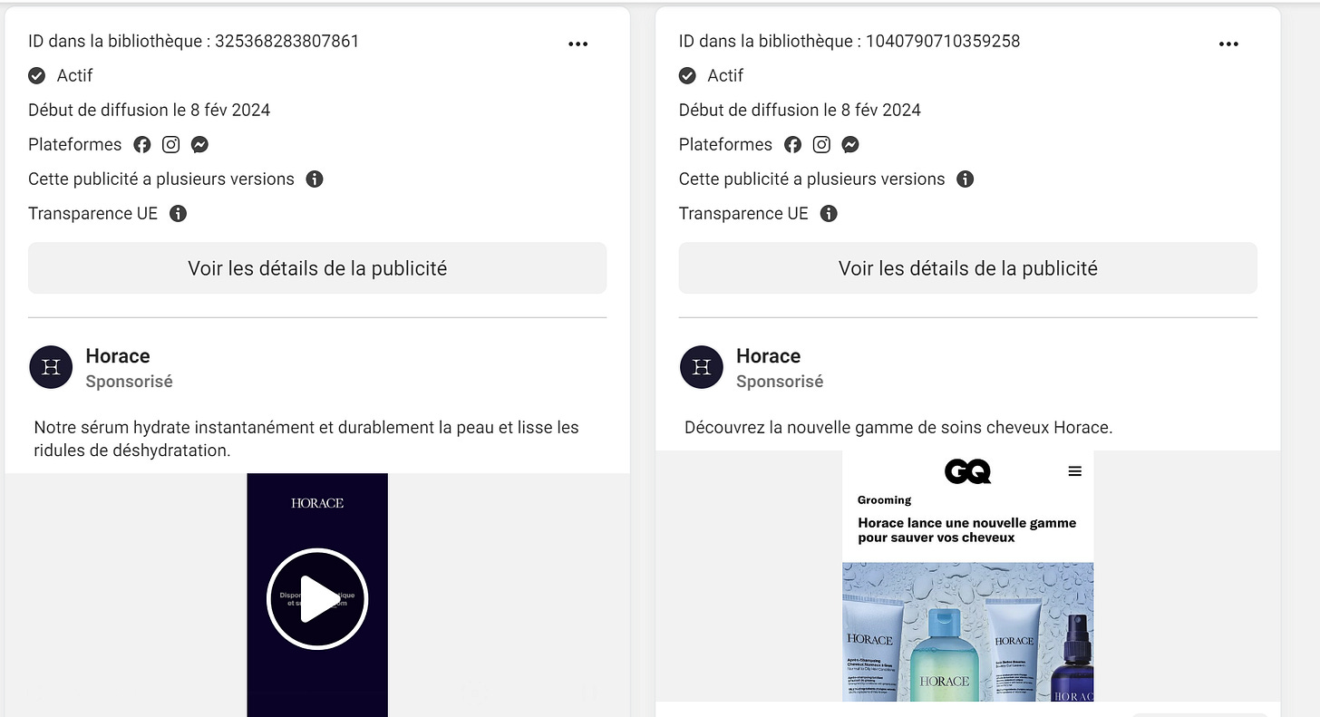Click 'Découvrez la nouvelle gamme de soins cheveux' text

click(898, 427)
